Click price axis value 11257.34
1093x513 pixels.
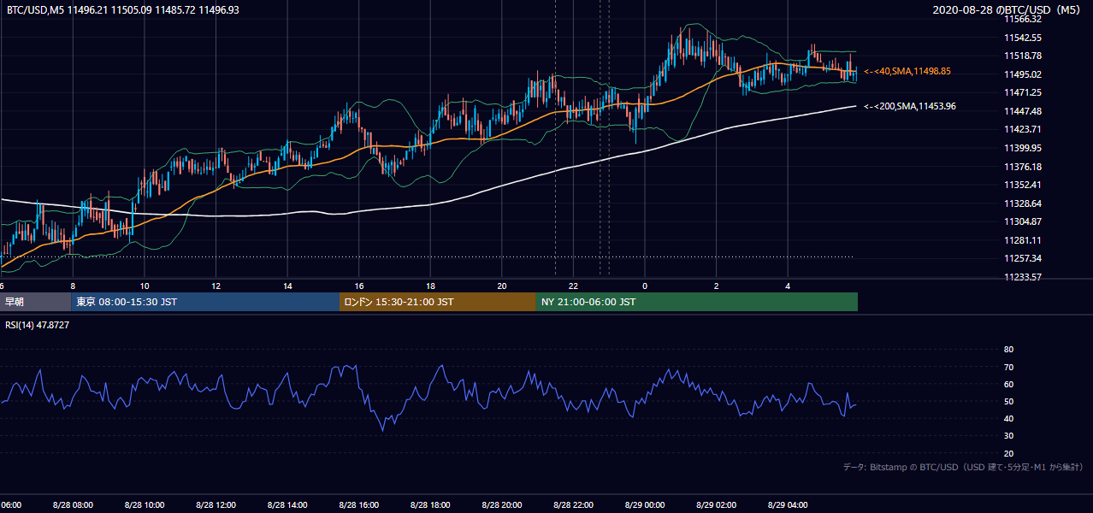point(1022,258)
